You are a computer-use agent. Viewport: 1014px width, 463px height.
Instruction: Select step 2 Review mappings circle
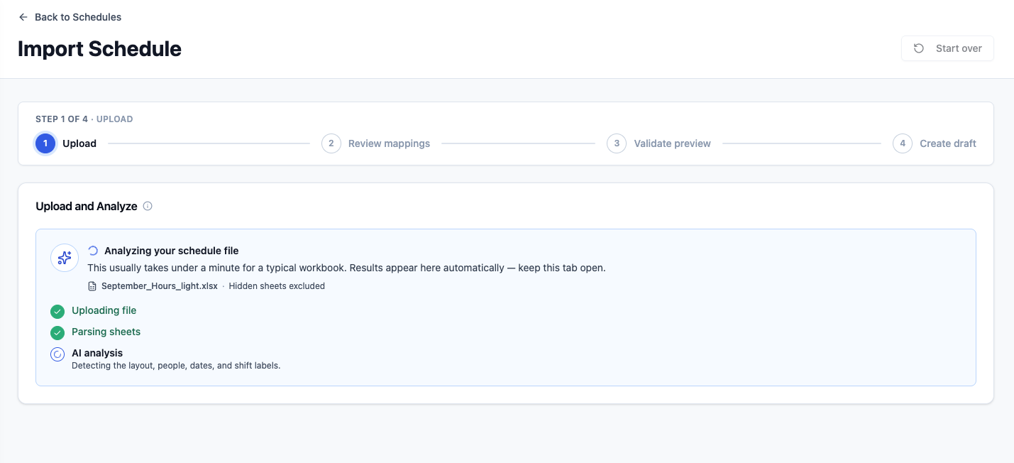[331, 143]
